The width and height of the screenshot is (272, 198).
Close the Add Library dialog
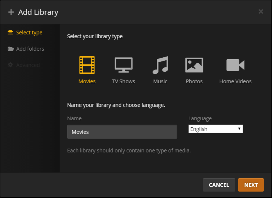point(261,11)
